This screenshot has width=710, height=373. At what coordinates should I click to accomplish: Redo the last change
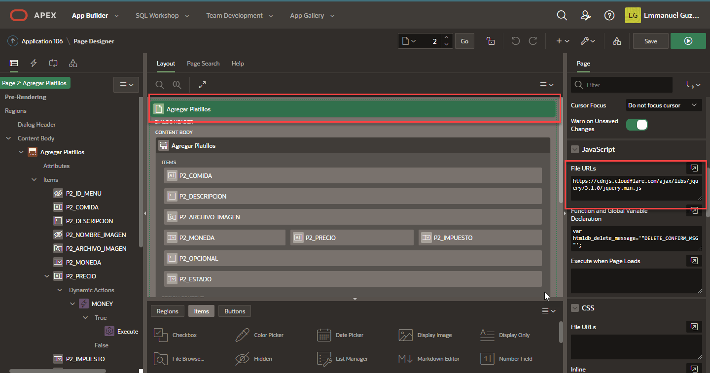click(x=533, y=41)
